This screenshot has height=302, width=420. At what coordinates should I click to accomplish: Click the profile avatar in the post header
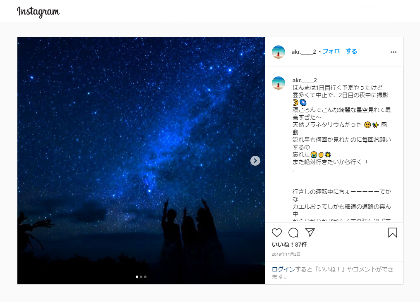(278, 52)
